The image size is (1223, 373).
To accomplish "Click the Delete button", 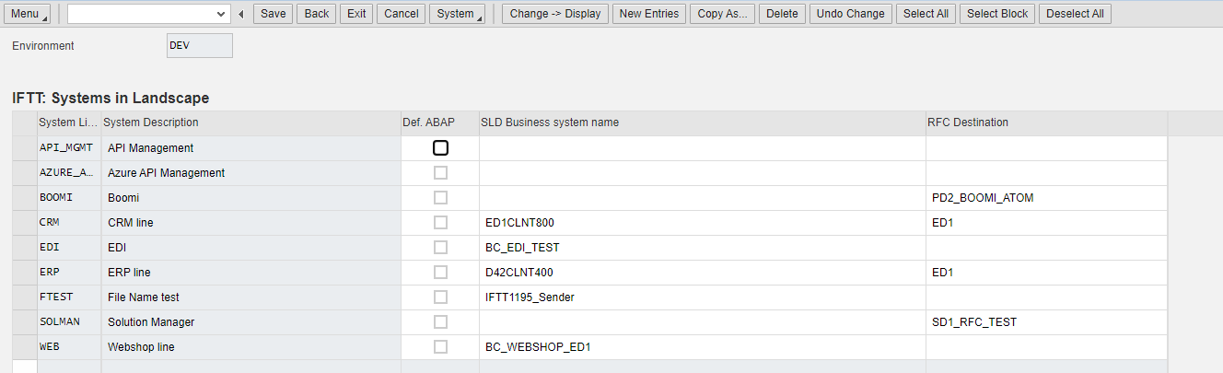I will (782, 14).
